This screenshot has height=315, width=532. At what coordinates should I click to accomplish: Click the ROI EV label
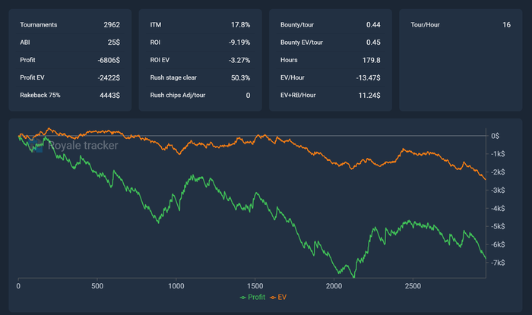point(161,60)
